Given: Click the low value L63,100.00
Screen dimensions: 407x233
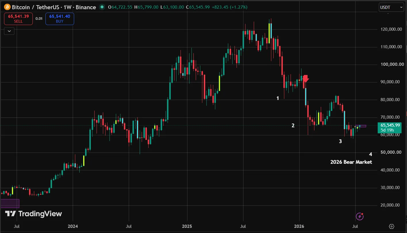Looking at the screenshot, I should (x=172, y=7).
